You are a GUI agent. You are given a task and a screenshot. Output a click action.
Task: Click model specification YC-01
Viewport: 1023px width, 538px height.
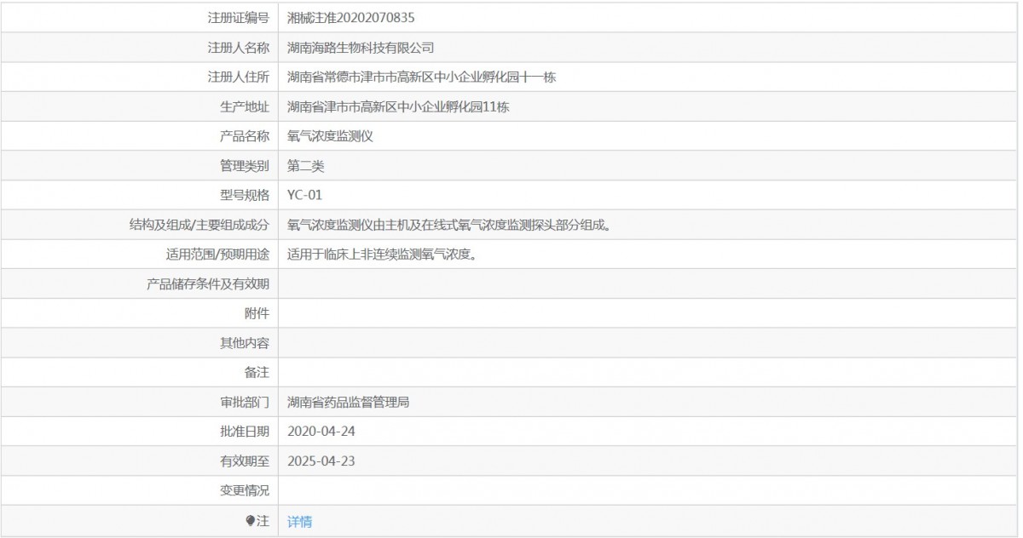pyautogui.click(x=304, y=195)
